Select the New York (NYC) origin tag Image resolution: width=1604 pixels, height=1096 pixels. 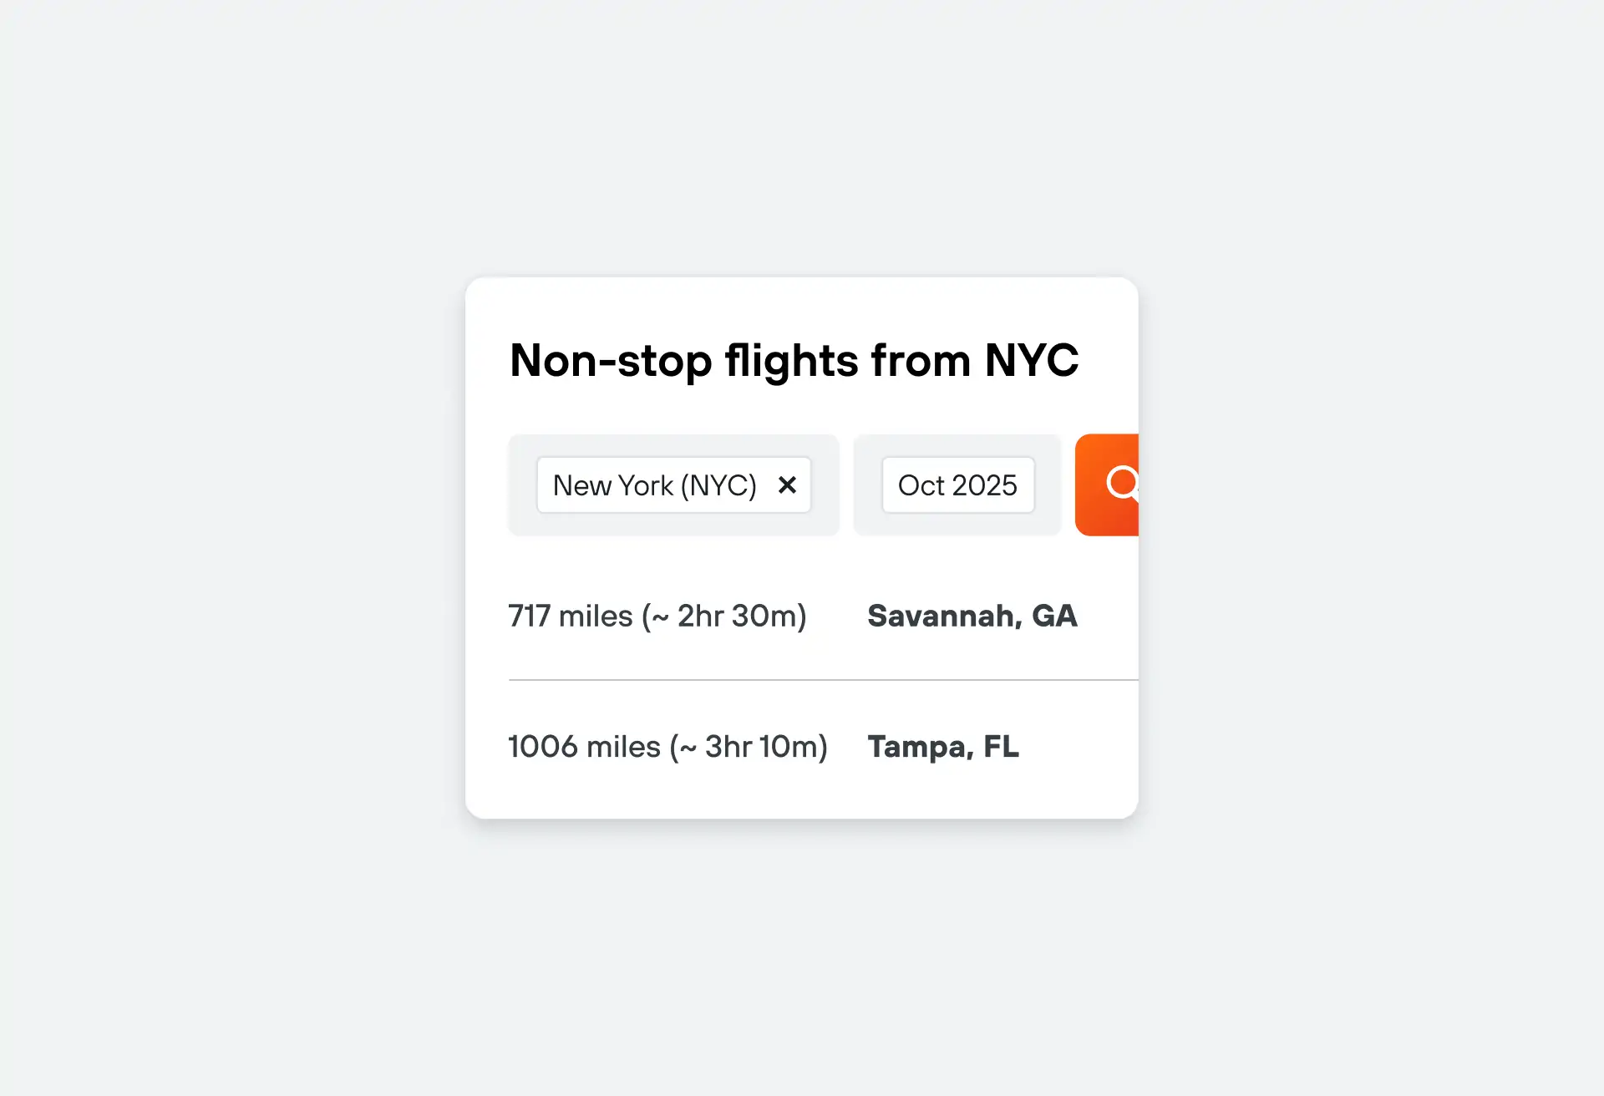tap(673, 485)
